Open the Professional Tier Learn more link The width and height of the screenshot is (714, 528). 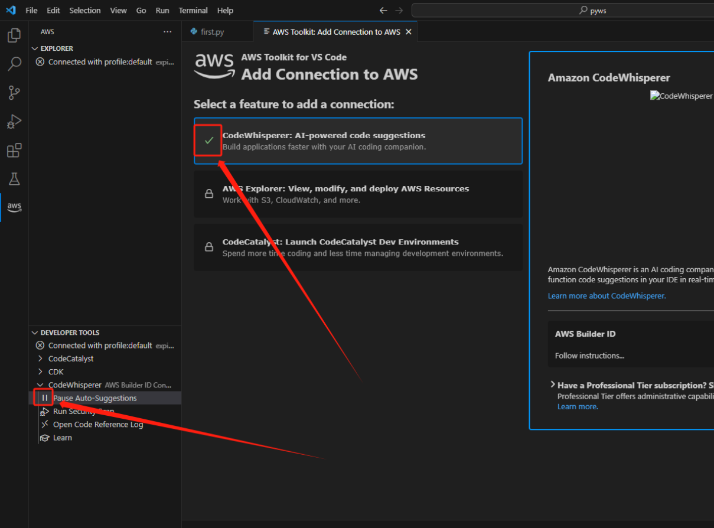point(578,406)
